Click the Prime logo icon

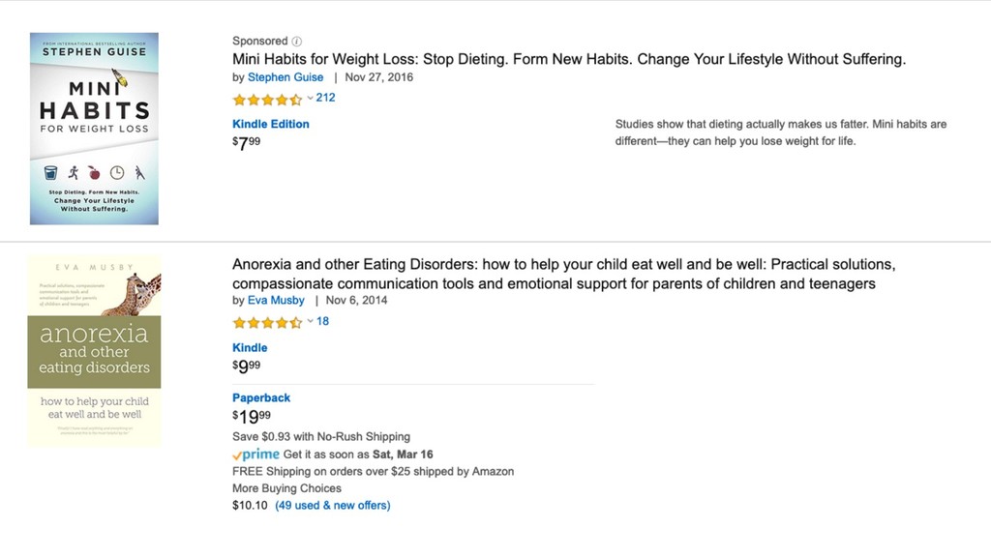pyautogui.click(x=255, y=454)
